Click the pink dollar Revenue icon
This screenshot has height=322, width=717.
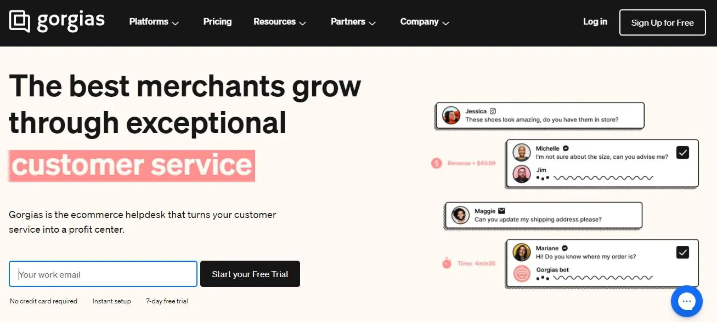click(437, 163)
